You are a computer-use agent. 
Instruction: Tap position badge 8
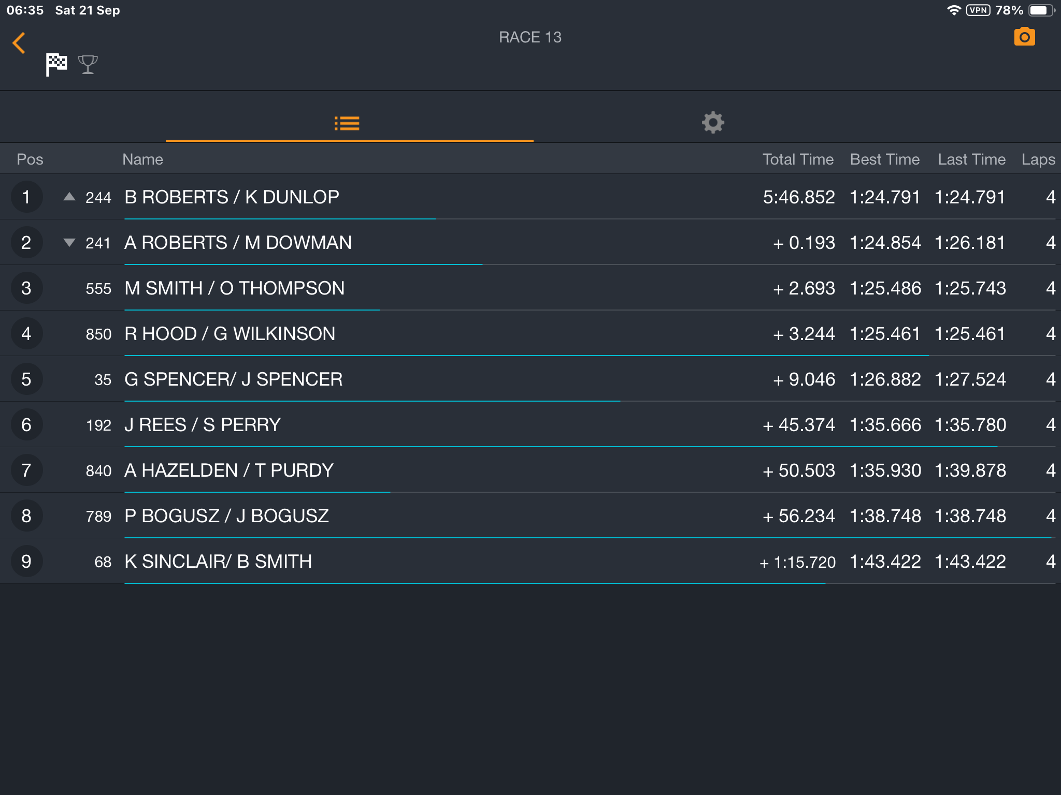pyautogui.click(x=26, y=516)
